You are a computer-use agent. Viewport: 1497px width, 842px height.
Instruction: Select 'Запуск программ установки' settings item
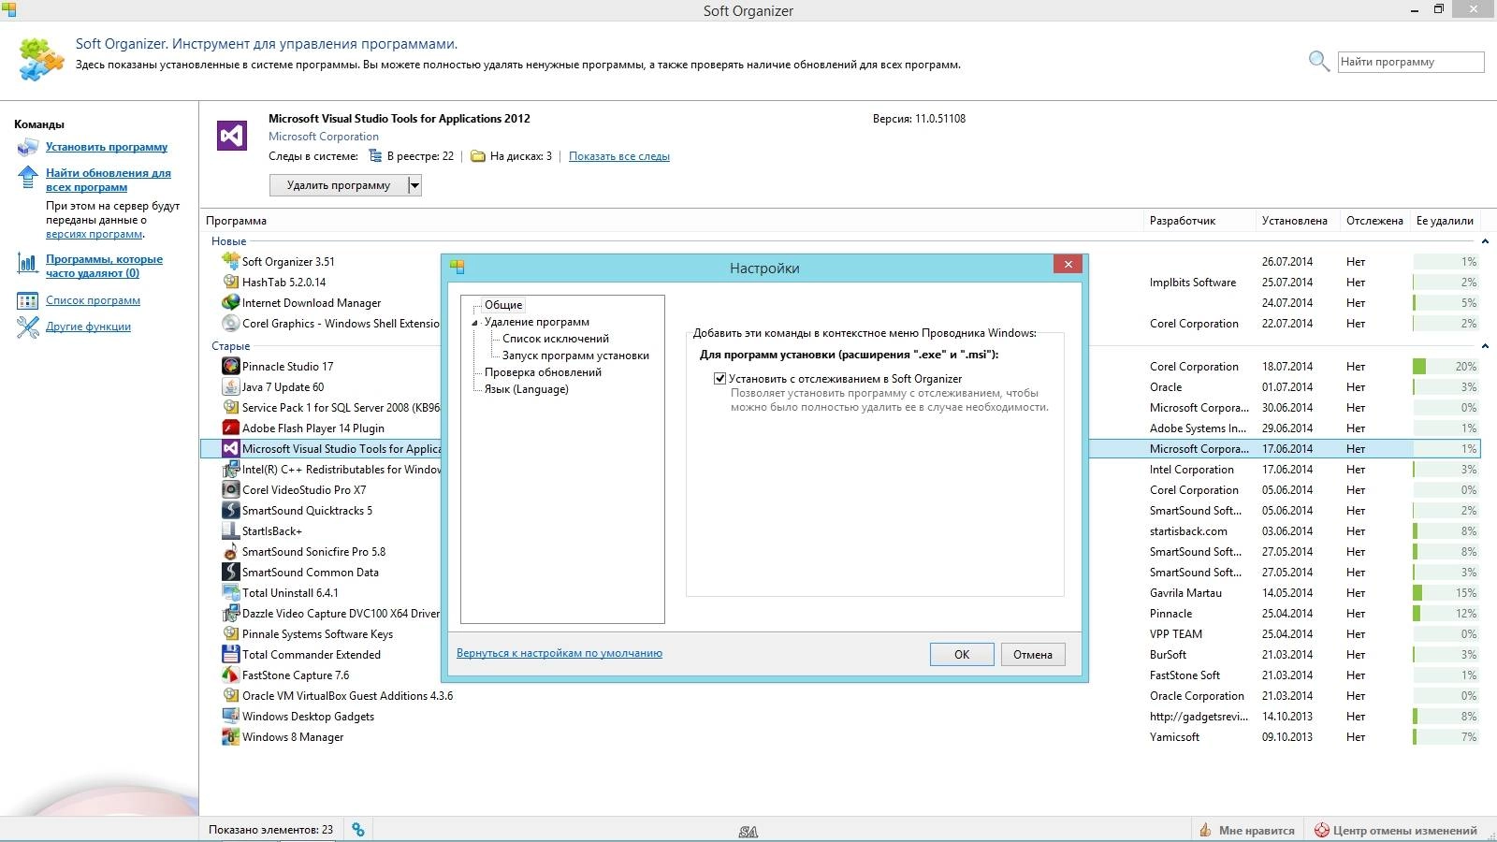575,356
